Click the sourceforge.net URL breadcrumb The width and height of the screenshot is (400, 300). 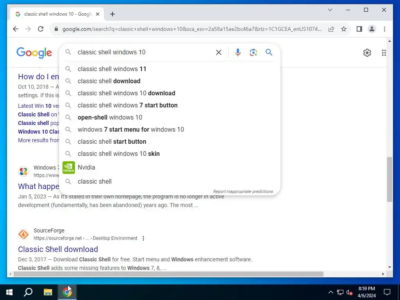coord(86,238)
